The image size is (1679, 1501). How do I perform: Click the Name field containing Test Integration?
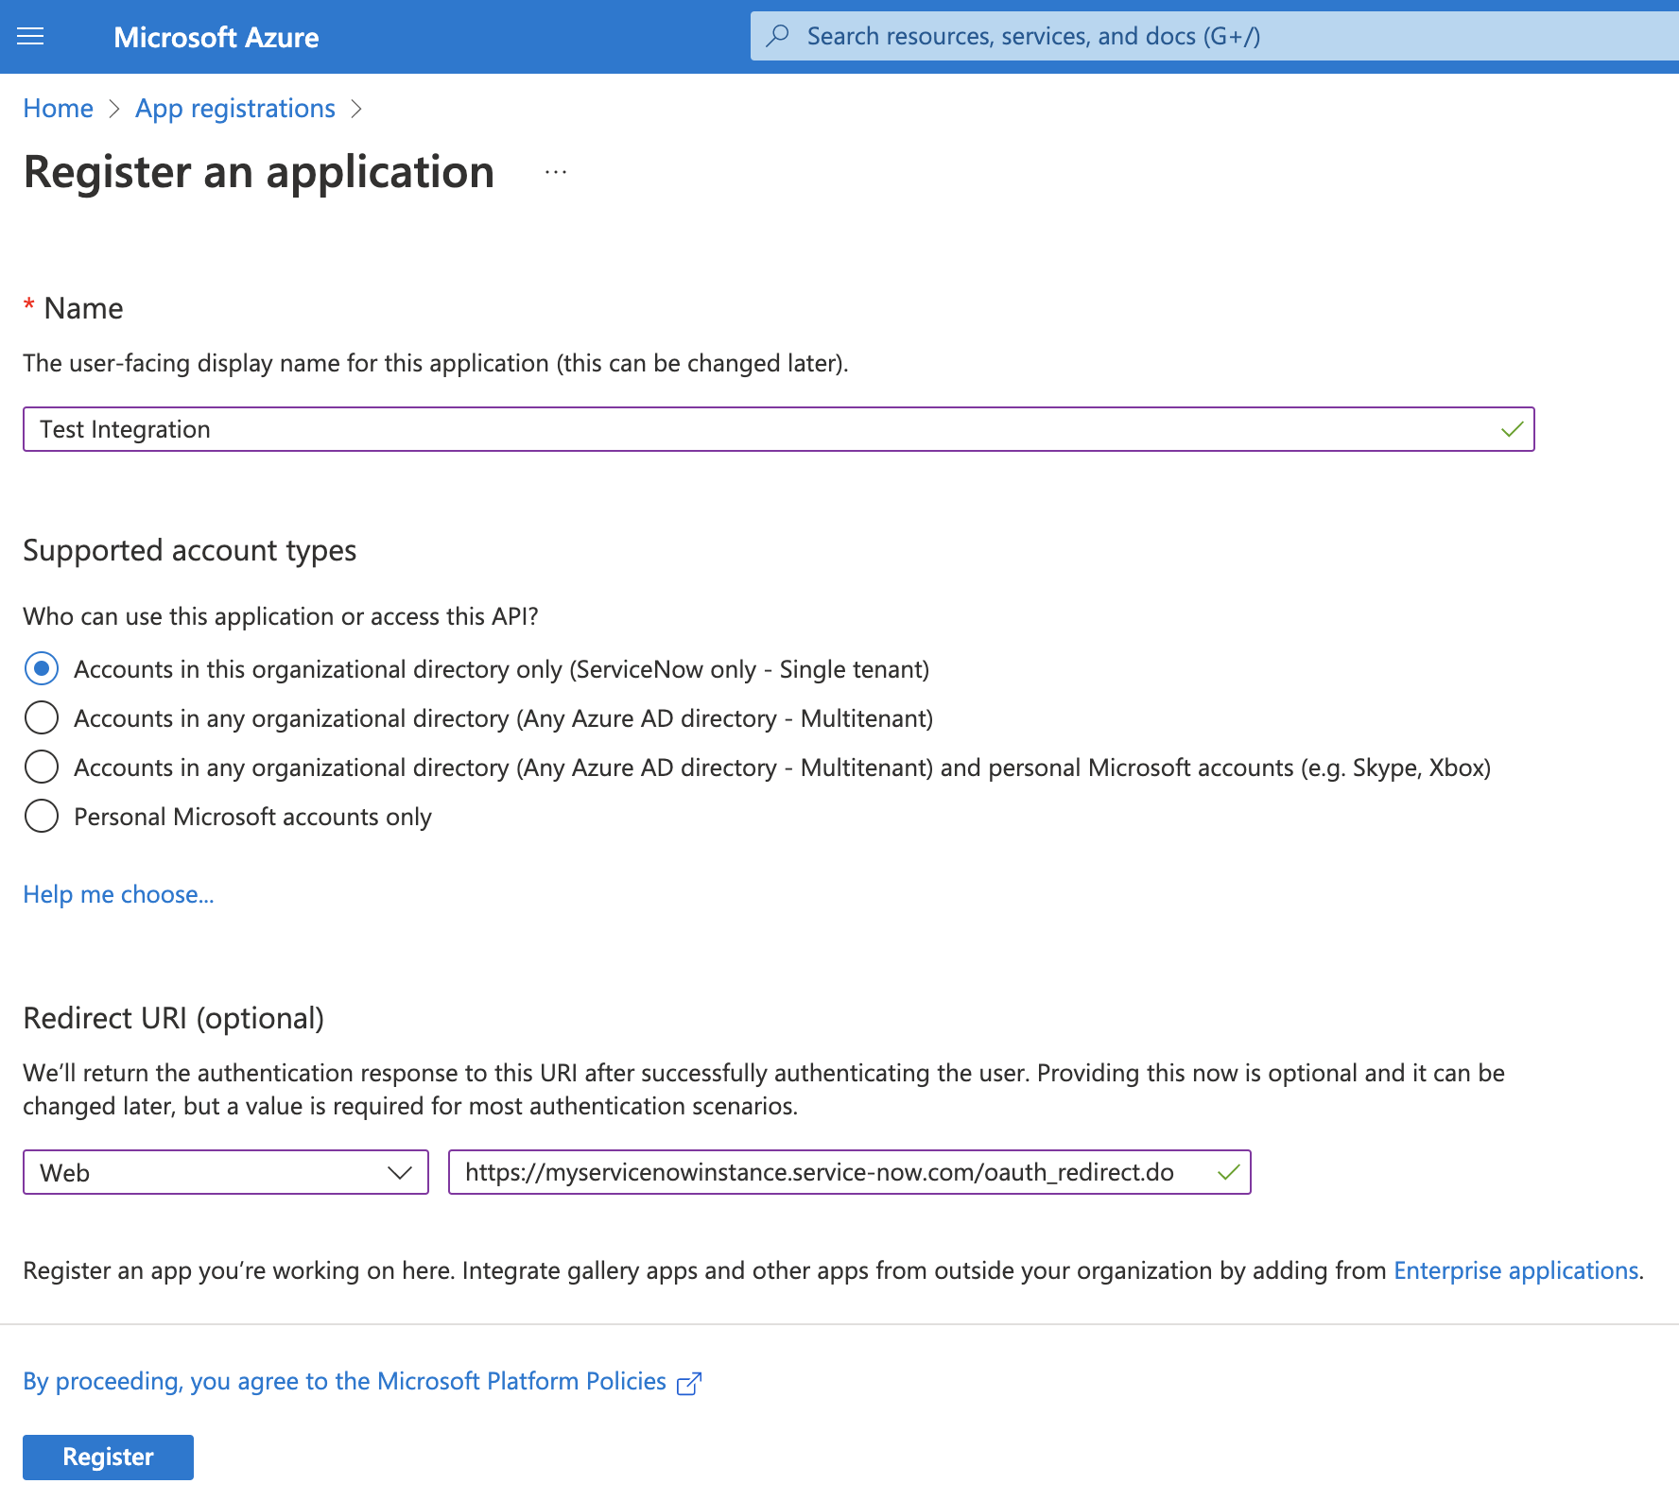click(778, 429)
